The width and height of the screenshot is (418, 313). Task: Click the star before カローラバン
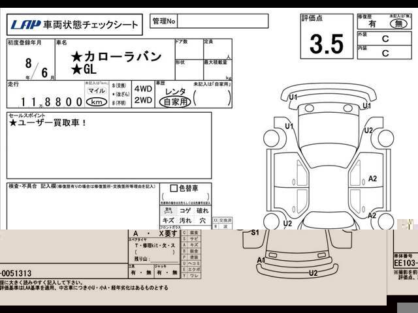[x=77, y=56]
